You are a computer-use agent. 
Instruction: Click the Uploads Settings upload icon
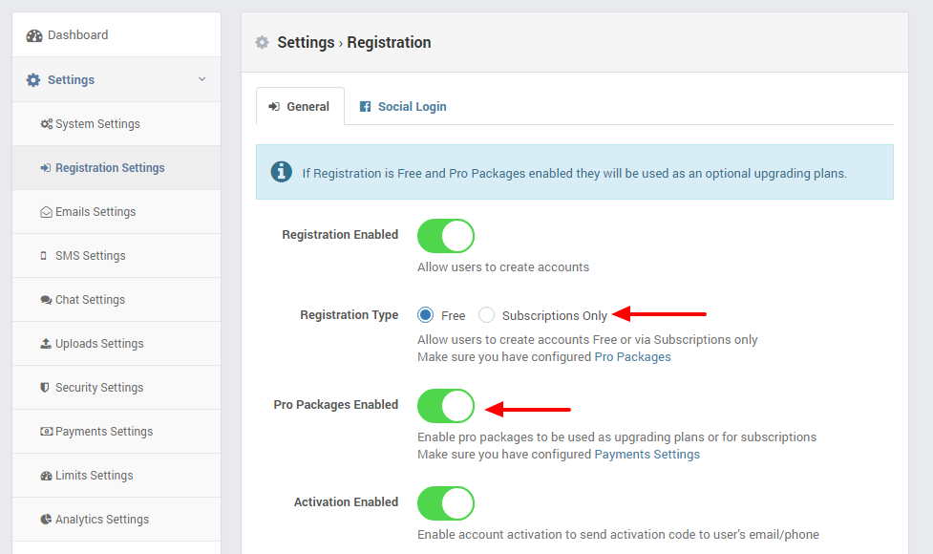(46, 343)
